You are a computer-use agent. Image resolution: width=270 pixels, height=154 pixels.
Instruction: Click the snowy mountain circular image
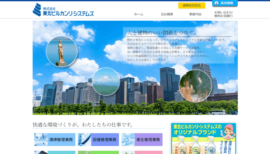click(106, 81)
